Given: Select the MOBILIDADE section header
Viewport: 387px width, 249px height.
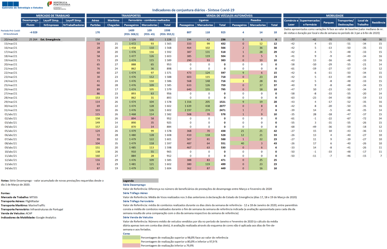Looking at the screenshot, I should (x=335, y=16).
